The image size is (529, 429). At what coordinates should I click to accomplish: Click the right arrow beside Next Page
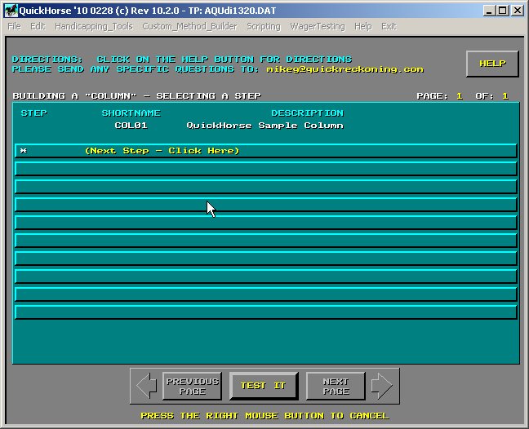(382, 386)
